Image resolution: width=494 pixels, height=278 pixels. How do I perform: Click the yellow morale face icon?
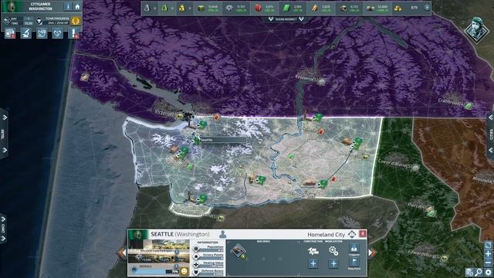pyautogui.click(x=184, y=271)
